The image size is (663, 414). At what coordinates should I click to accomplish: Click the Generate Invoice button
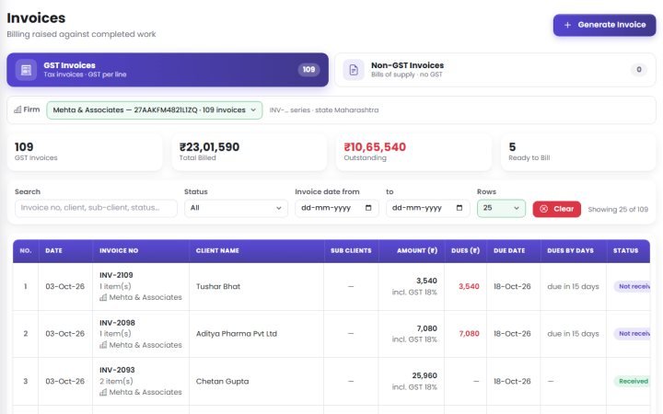[x=604, y=25]
